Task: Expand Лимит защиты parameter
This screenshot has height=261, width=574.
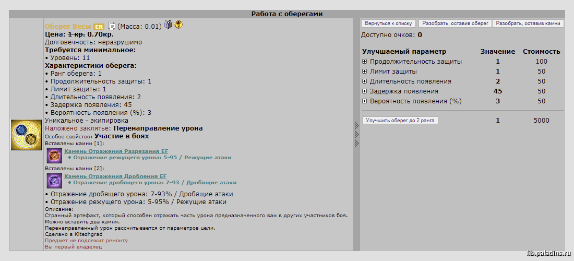Action: 364,72
